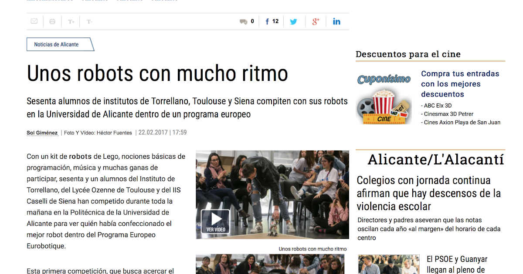Click author name Sol Giménez

[x=42, y=133]
